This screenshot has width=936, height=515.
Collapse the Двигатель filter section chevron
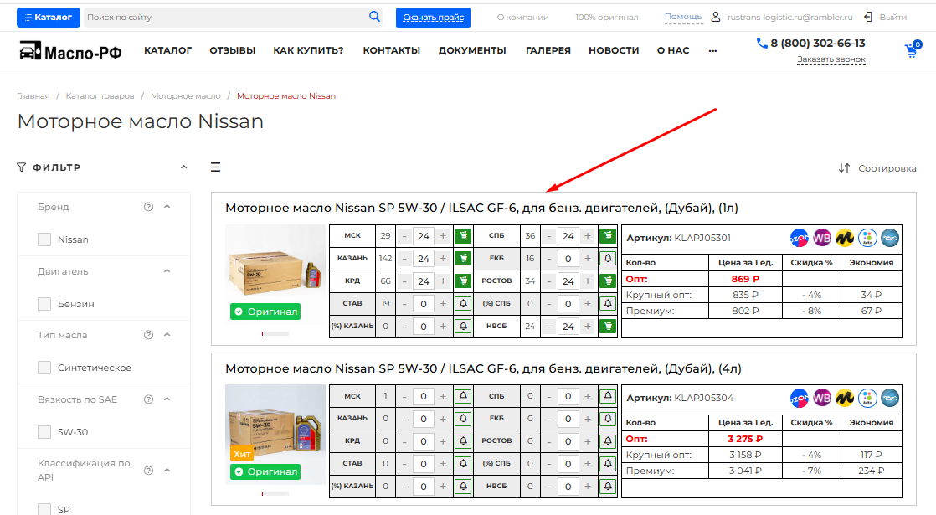click(167, 271)
